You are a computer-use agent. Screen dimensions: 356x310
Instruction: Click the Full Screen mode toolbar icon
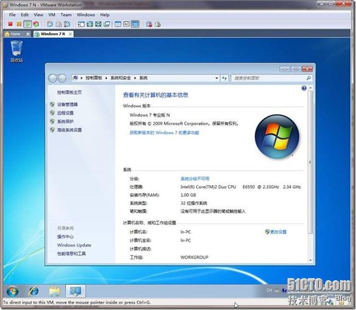(98, 24)
